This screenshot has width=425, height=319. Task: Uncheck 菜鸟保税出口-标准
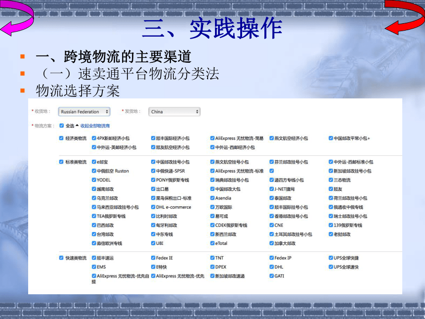point(153,198)
